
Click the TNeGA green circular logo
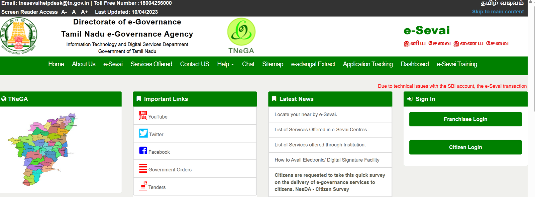point(241,32)
